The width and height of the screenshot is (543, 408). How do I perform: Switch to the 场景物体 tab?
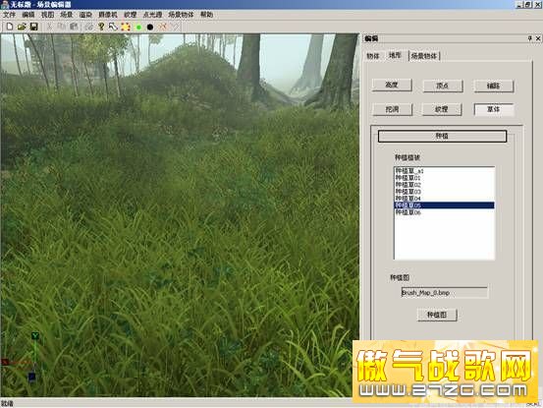click(424, 56)
